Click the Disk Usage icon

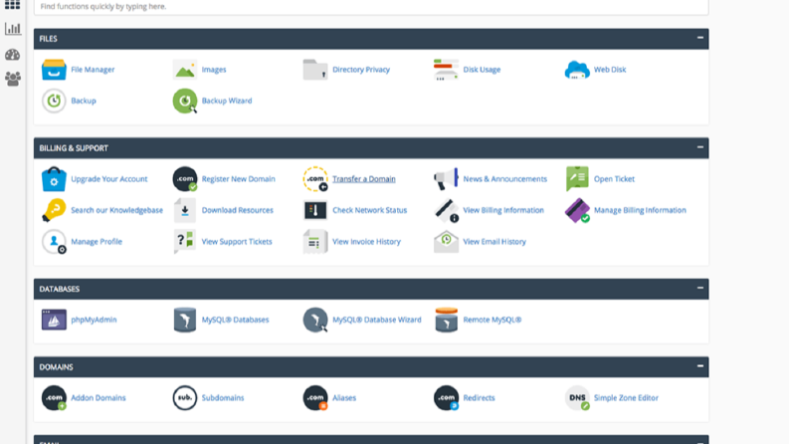(446, 70)
